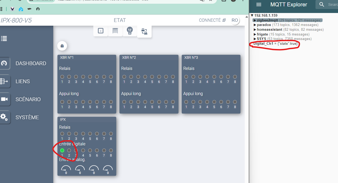Expand the homeassistant topic node
This screenshot has width=338, height=183.
255,30
